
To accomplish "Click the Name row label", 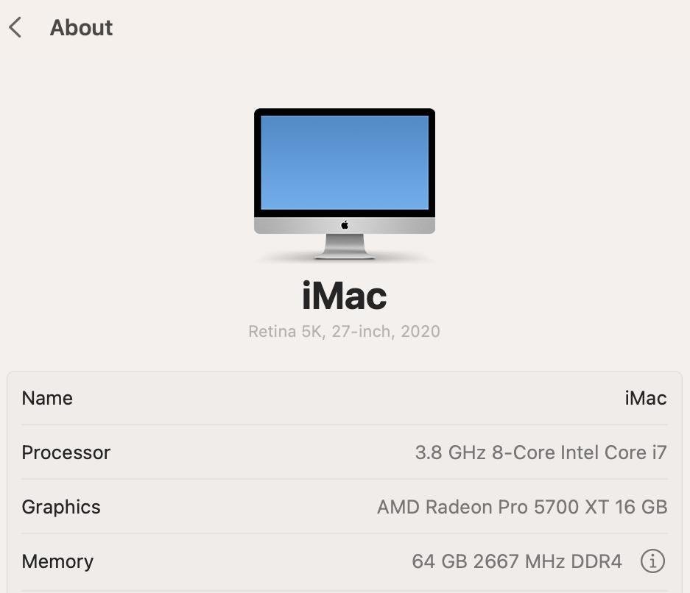I will (47, 398).
